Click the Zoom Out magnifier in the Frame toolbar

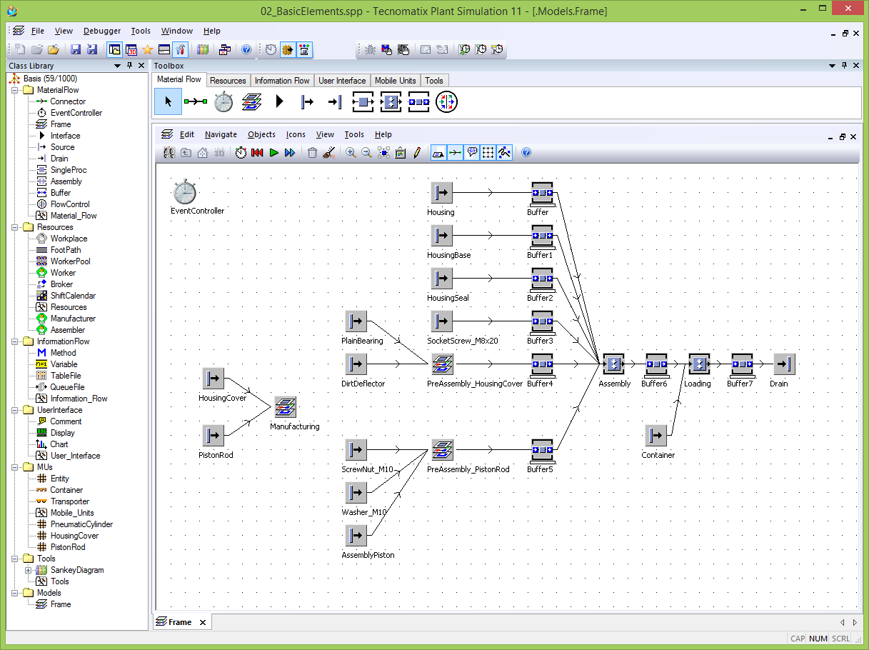pyautogui.click(x=366, y=153)
